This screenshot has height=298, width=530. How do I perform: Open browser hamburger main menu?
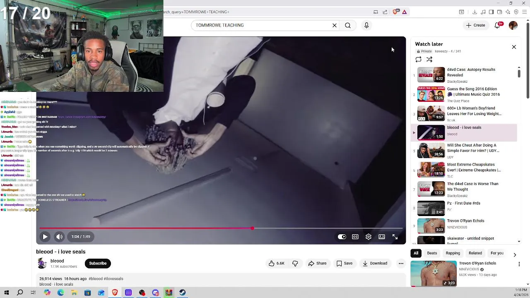point(524,12)
